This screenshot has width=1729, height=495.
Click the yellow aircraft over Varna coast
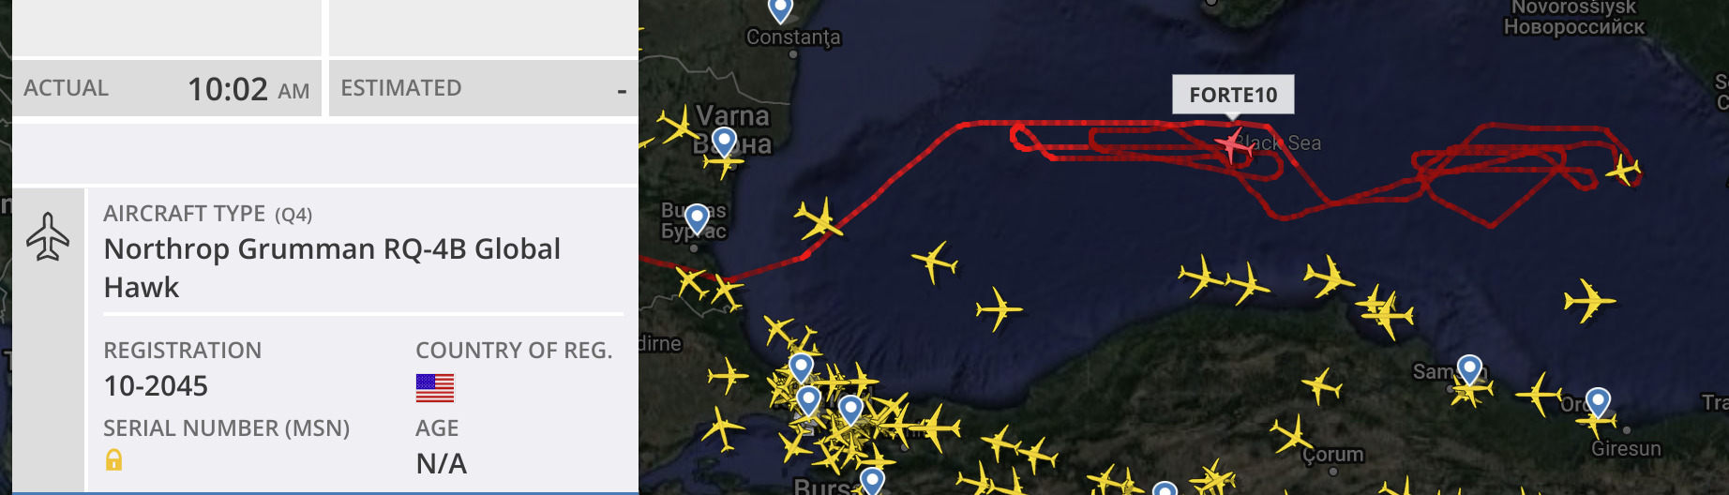coord(677,127)
